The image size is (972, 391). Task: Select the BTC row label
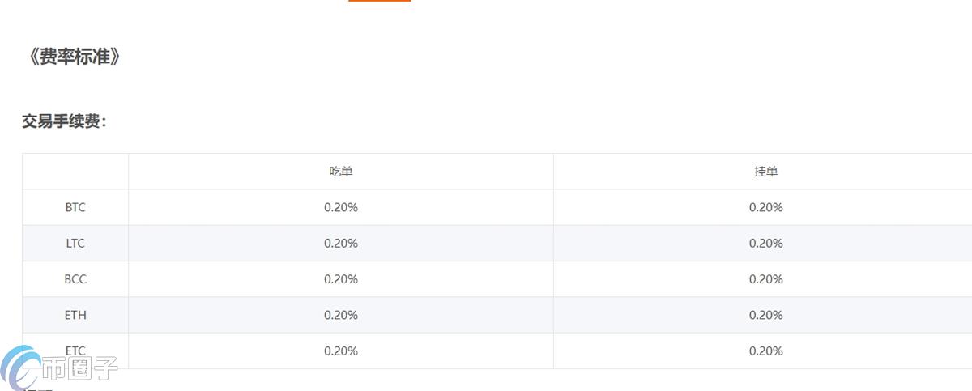coord(75,207)
